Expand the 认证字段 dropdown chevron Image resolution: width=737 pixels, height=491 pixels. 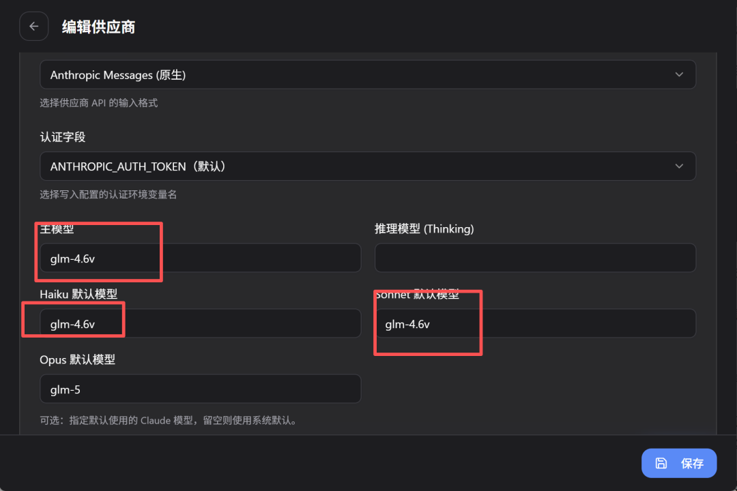(x=678, y=166)
